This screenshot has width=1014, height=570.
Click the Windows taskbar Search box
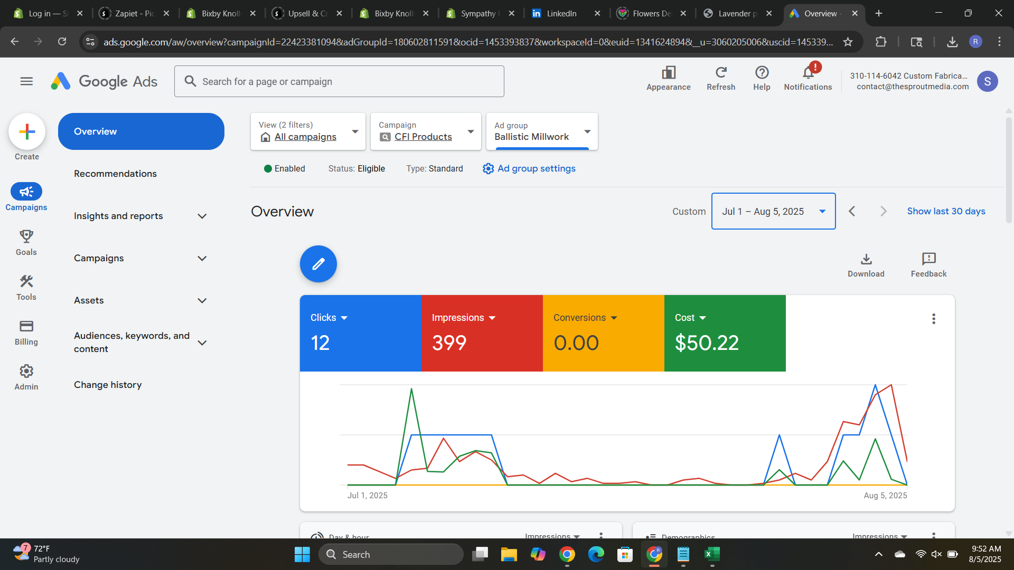tap(391, 554)
